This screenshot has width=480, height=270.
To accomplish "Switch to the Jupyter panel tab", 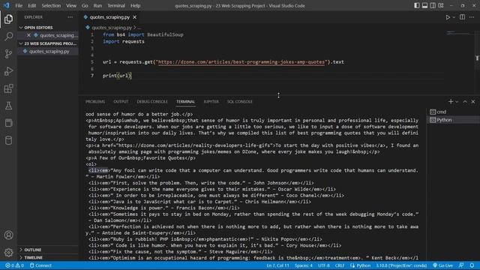I will tap(211, 102).
